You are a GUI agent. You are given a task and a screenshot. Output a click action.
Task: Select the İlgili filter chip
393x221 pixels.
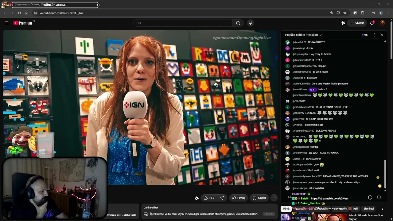point(355,209)
